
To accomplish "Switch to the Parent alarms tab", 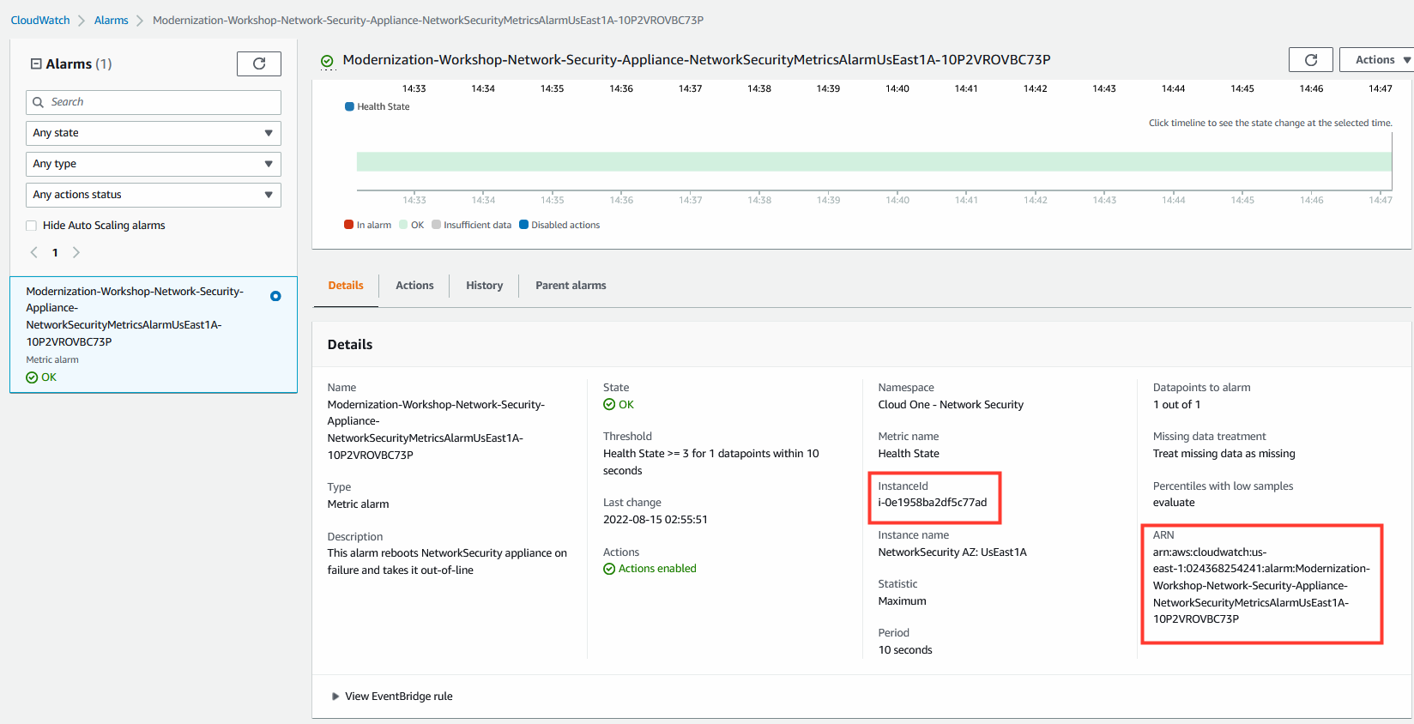I will (x=571, y=286).
